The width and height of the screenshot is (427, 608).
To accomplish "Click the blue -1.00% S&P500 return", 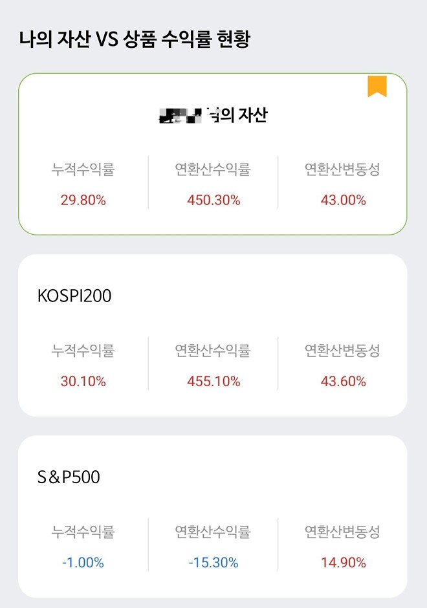I will pyautogui.click(x=81, y=561).
